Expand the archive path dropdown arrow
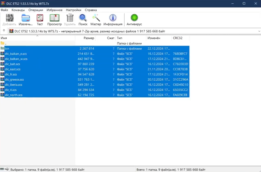Screen dimensions: 261x172 (x=259, y=31)
